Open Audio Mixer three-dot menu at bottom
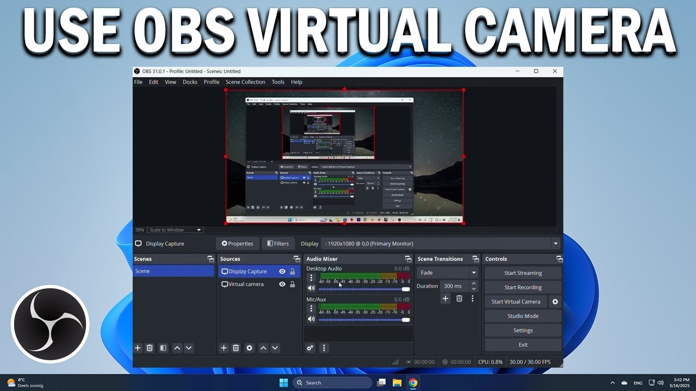The image size is (696, 391). point(324,348)
